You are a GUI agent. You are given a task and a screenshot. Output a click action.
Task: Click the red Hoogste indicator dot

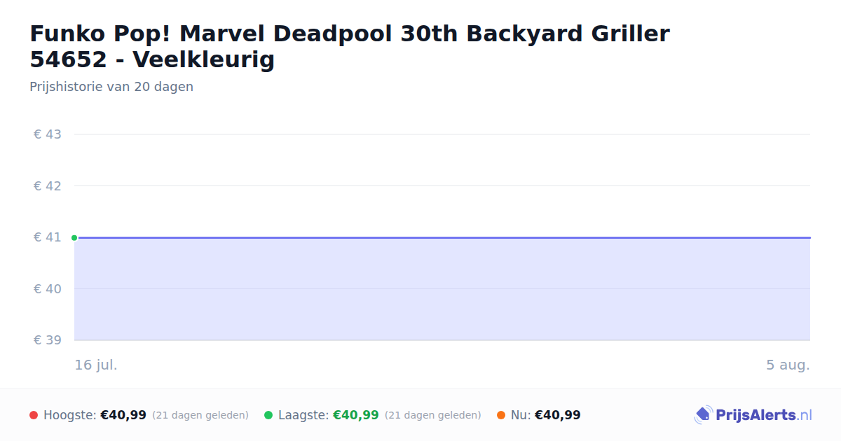(x=34, y=415)
